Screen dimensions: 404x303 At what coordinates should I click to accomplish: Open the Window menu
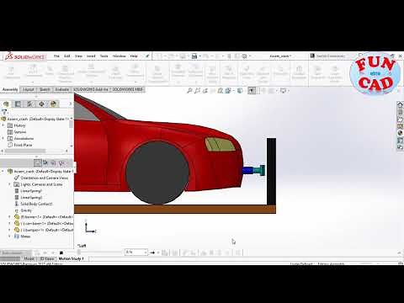click(120, 56)
